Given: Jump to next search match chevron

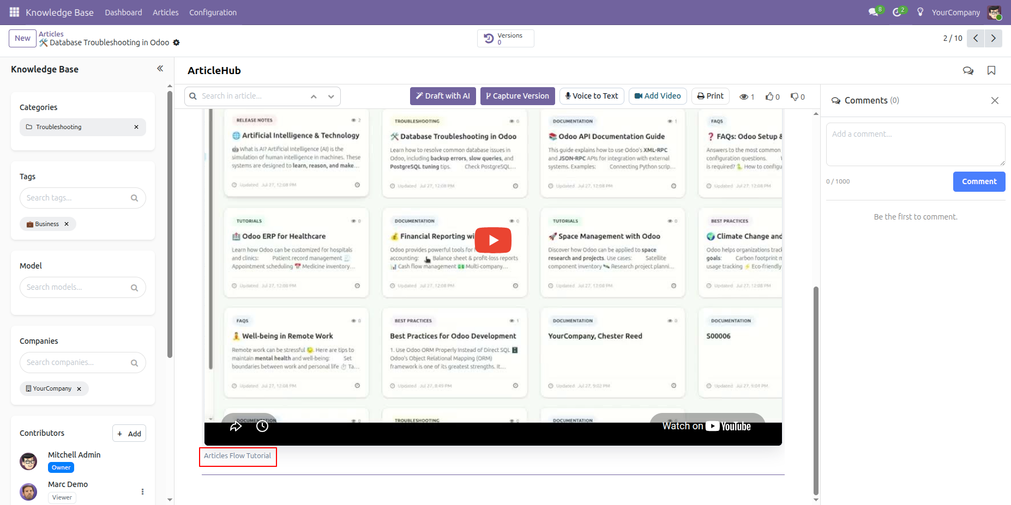Looking at the screenshot, I should tap(331, 96).
